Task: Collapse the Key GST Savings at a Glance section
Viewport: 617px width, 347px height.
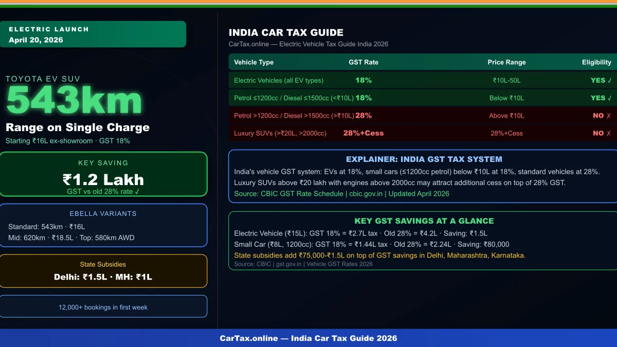Action: pos(424,221)
